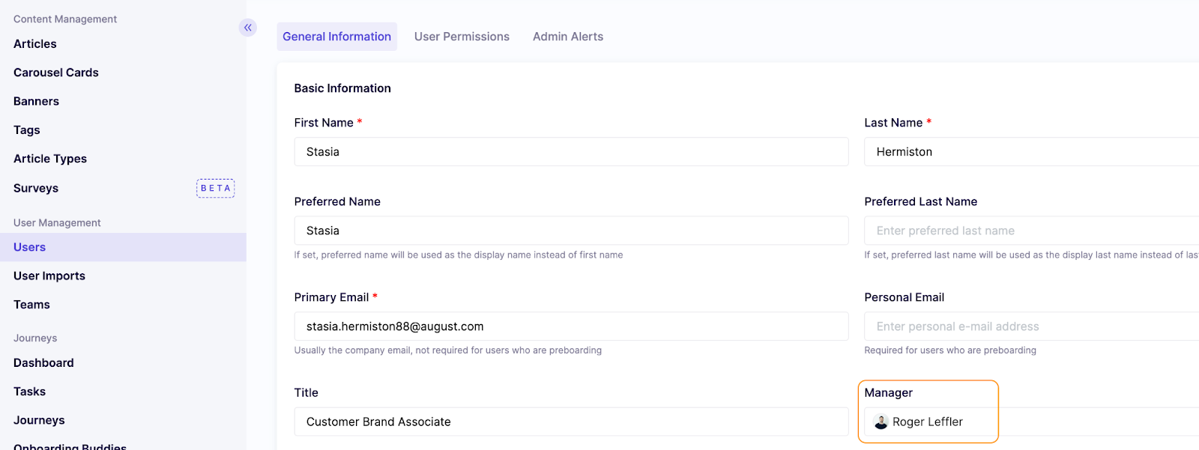Open the Journeys Dashboard
The image size is (1199, 450).
point(43,363)
